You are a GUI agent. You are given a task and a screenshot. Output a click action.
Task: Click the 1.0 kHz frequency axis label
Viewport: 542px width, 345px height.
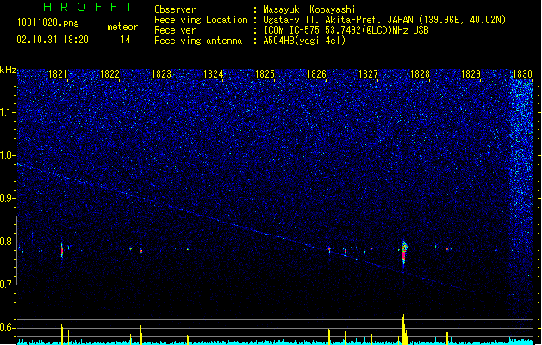click(x=8, y=155)
